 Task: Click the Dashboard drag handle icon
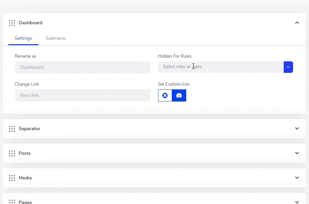[12, 23]
